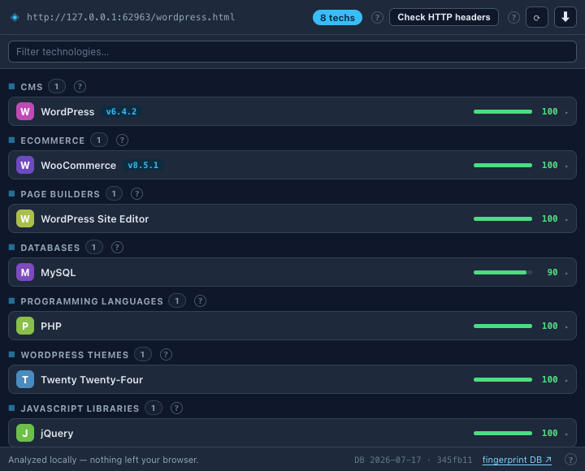
Task: Click the CMS section square marker
Action: [11, 87]
